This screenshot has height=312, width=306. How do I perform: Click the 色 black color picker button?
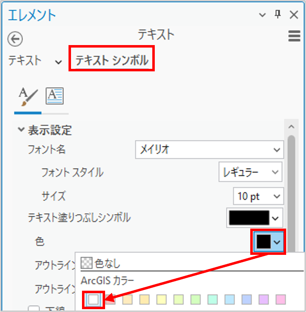pyautogui.click(x=268, y=242)
